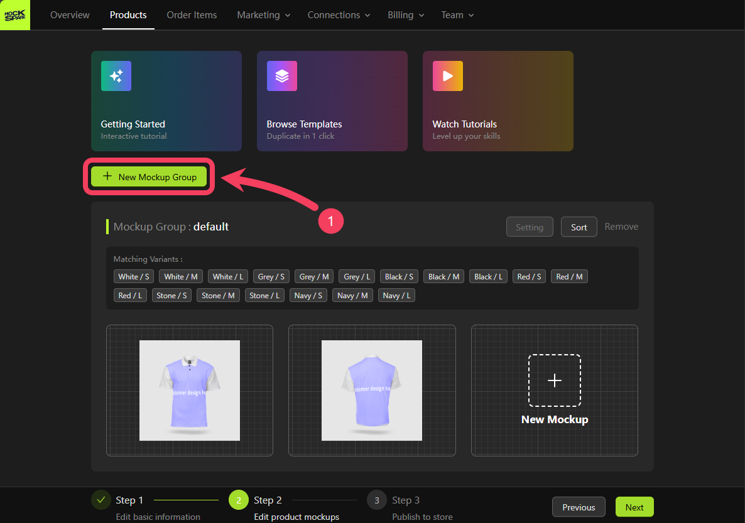Click the Navy / S variant tag
The image size is (745, 523).
(308, 296)
